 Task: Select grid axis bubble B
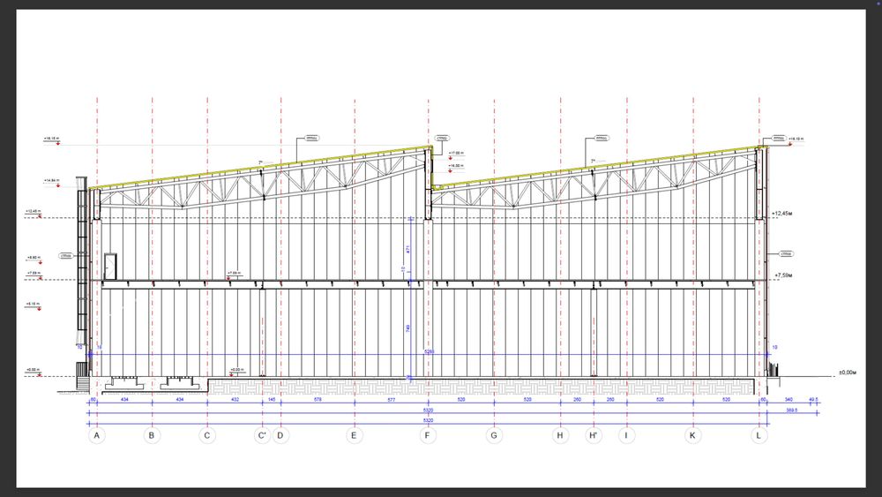(x=152, y=435)
